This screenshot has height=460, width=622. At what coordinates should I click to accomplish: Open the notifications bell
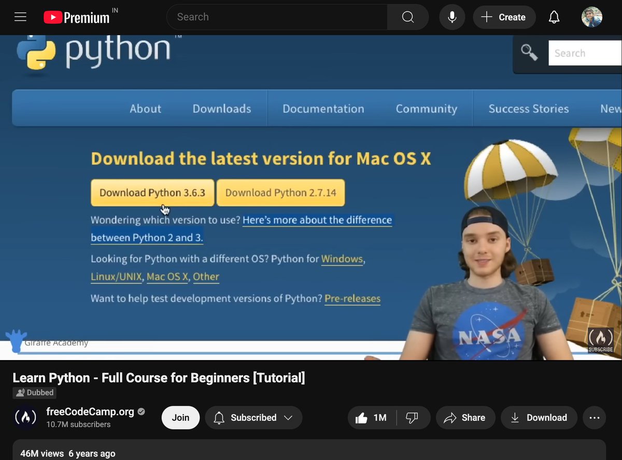(x=554, y=17)
